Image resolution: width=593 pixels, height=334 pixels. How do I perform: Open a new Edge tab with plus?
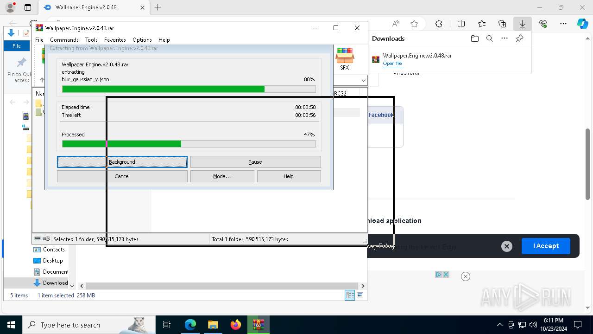158,7
